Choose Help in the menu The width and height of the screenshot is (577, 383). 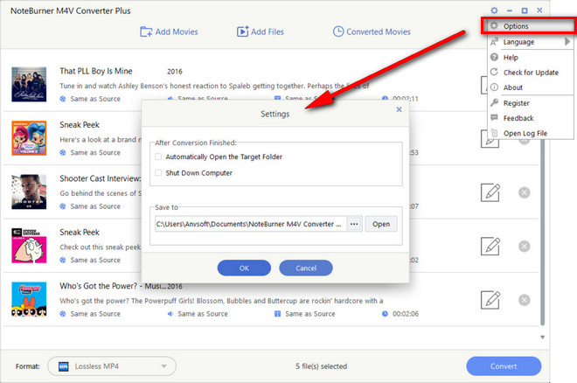531,58
